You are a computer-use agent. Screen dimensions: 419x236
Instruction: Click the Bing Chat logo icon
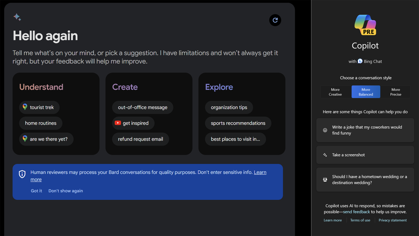[360, 61]
